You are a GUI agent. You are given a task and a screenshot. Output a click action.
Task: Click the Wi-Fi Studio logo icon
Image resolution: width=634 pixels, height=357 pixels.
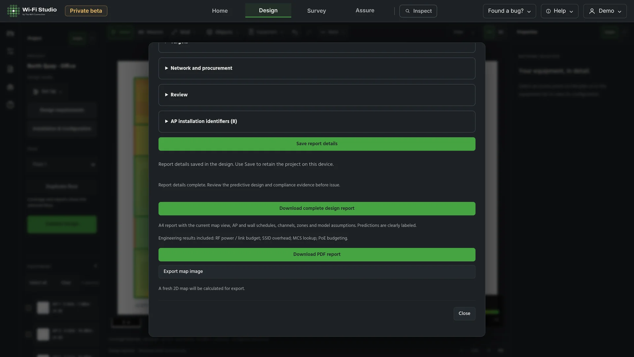point(14,11)
